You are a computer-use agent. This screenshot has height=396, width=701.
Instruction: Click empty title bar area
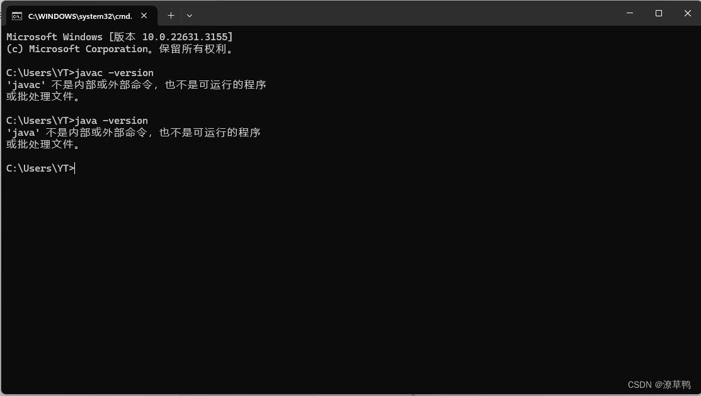pos(402,13)
